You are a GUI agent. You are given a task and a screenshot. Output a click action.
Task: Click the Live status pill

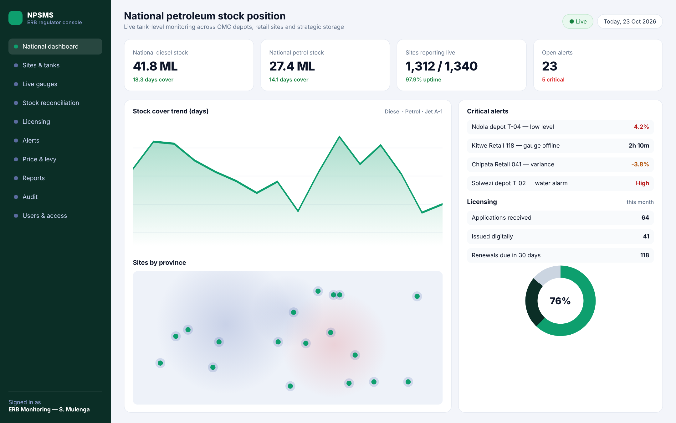click(578, 22)
